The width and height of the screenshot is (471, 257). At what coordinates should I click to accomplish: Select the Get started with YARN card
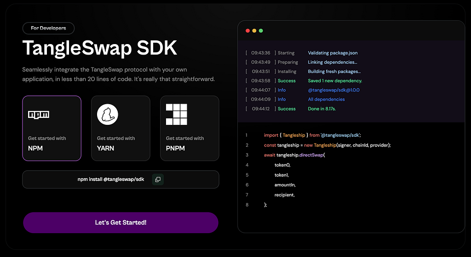coord(121,128)
